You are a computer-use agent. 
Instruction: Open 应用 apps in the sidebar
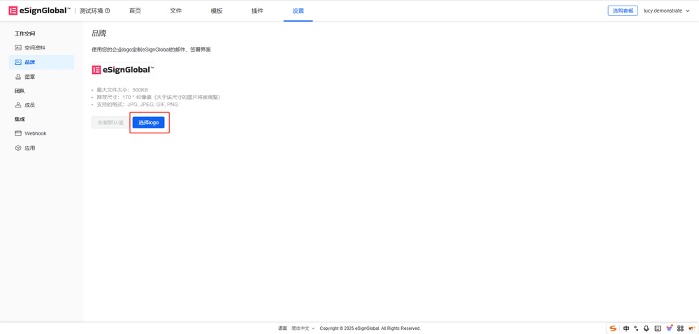click(29, 148)
